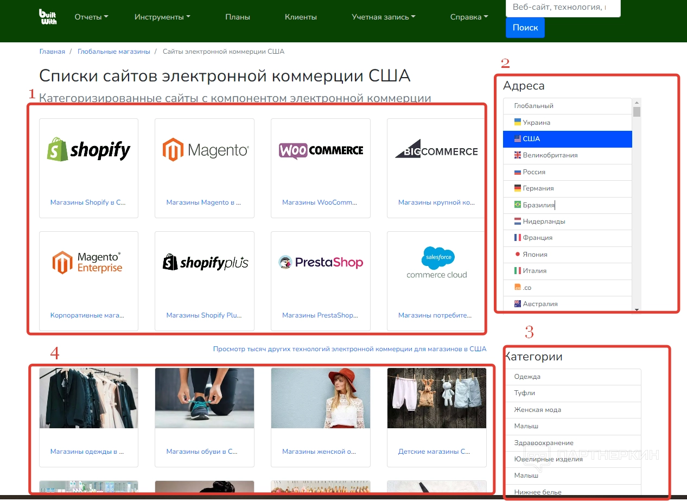Open the BigCommerce logo card

(436, 150)
